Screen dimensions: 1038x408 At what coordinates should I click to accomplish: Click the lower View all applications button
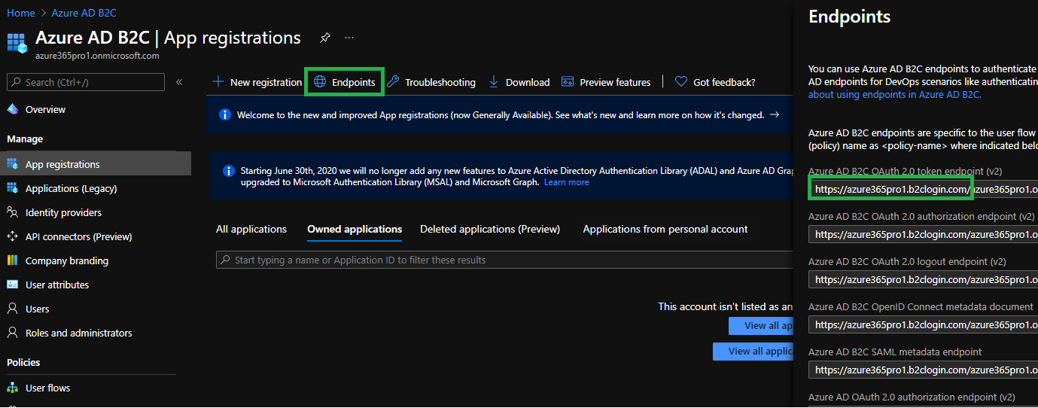coord(753,352)
